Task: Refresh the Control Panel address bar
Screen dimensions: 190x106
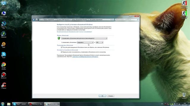Action: pos(113,20)
